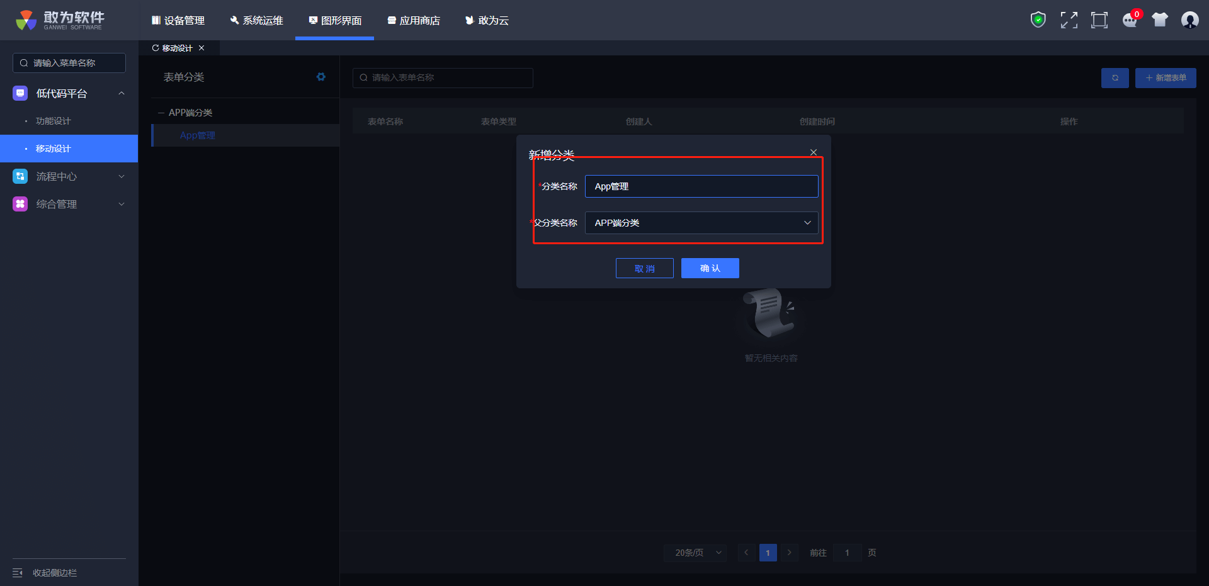The width and height of the screenshot is (1209, 586).
Task: Expand the 综合管理 menu group
Action: [x=122, y=204]
